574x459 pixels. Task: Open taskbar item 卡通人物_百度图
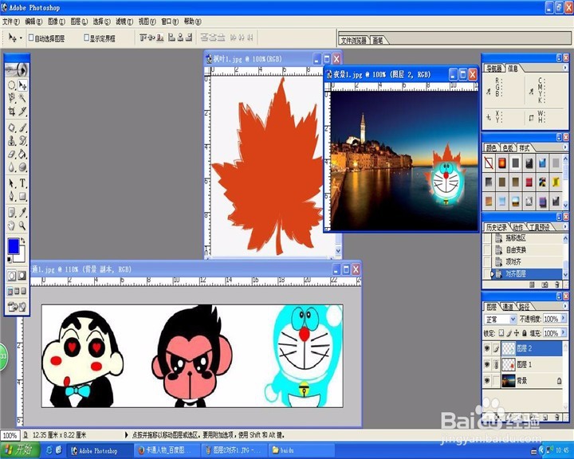coord(167,450)
